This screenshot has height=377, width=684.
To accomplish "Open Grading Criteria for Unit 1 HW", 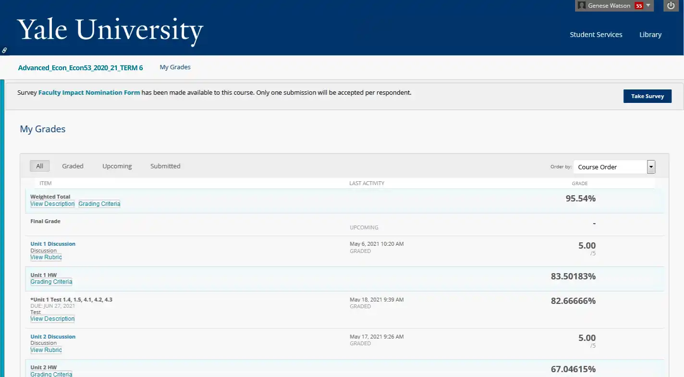I will [51, 282].
